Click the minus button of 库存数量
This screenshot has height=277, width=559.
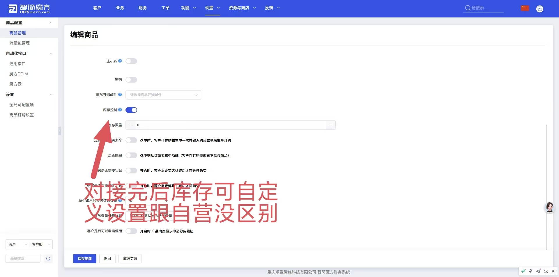[x=130, y=125]
